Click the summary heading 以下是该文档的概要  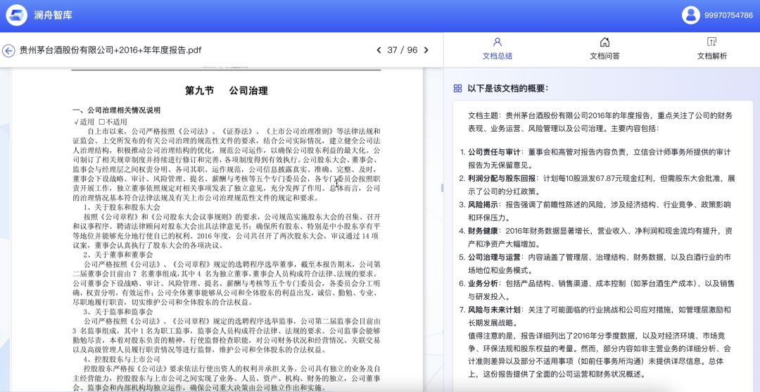(x=508, y=88)
